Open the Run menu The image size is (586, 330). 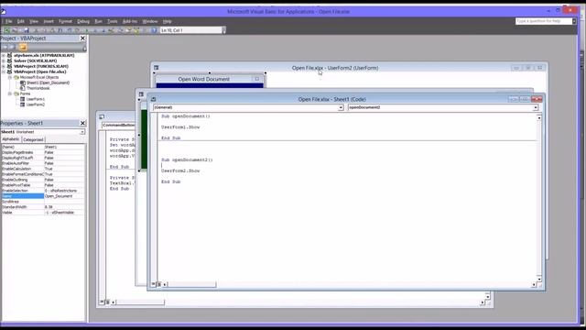(98, 21)
